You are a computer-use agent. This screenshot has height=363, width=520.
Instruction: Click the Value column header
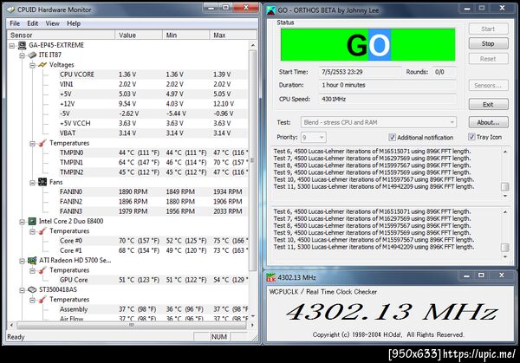pyautogui.click(x=139, y=36)
